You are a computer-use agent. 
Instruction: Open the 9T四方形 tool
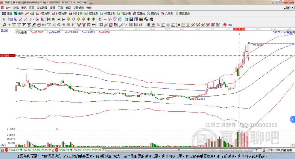pyautogui.click(x=108, y=13)
